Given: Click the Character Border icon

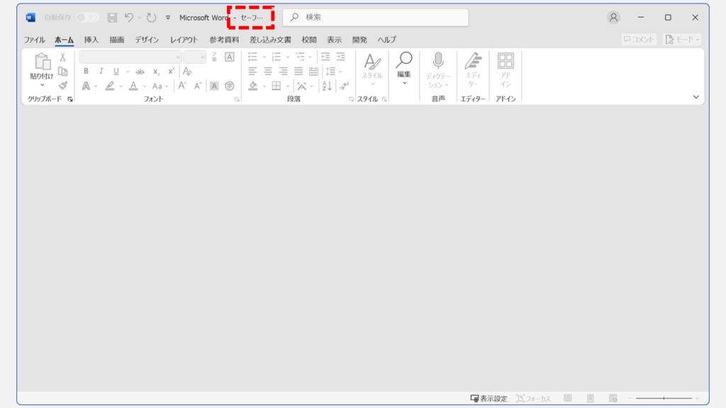Looking at the screenshot, I should (x=229, y=57).
